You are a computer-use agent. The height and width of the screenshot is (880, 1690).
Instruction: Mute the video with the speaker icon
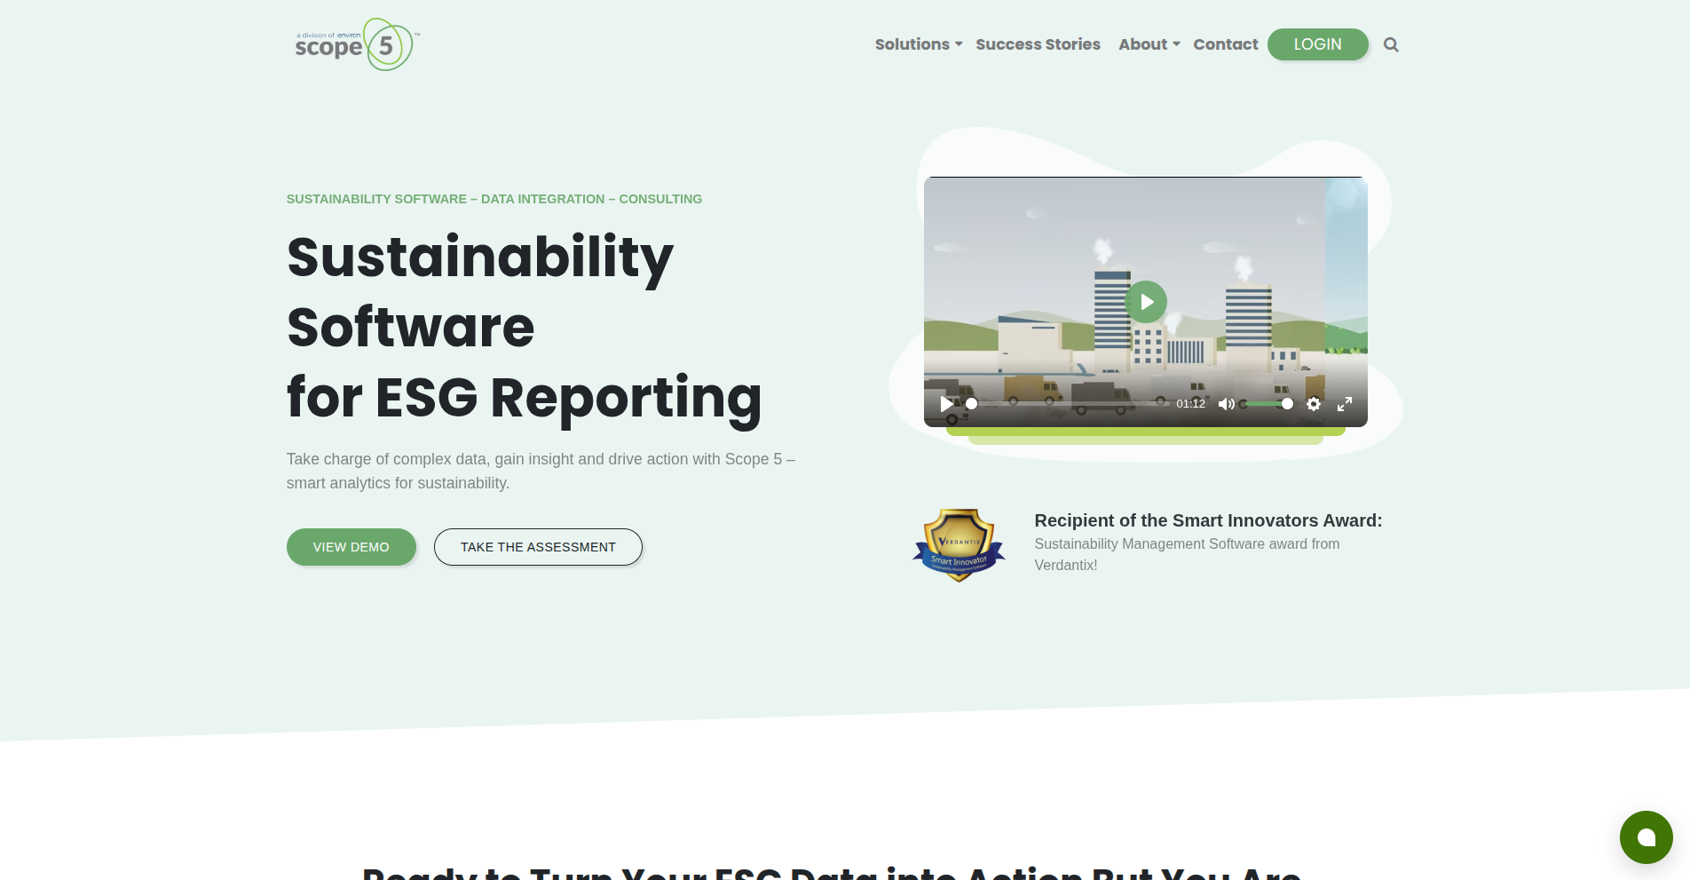[1226, 404]
